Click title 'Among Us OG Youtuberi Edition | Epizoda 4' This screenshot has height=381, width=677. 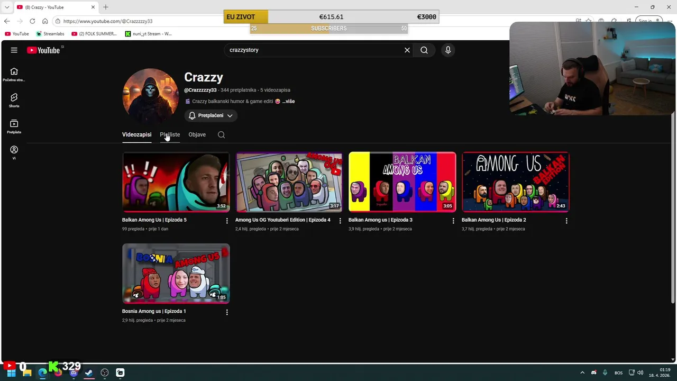(283, 220)
